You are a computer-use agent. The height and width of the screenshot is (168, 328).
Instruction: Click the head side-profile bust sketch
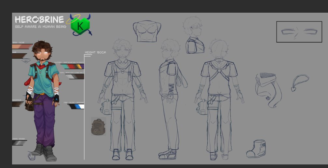click(x=194, y=35)
